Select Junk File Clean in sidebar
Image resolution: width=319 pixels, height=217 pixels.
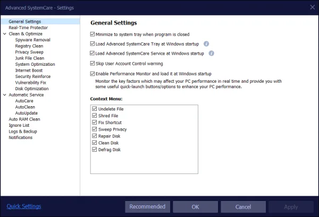[x=30, y=58]
